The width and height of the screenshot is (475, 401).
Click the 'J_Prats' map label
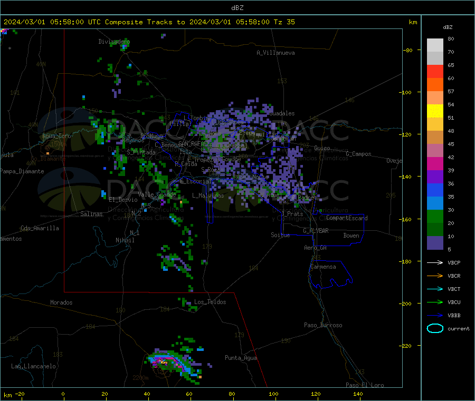pyautogui.click(x=292, y=214)
